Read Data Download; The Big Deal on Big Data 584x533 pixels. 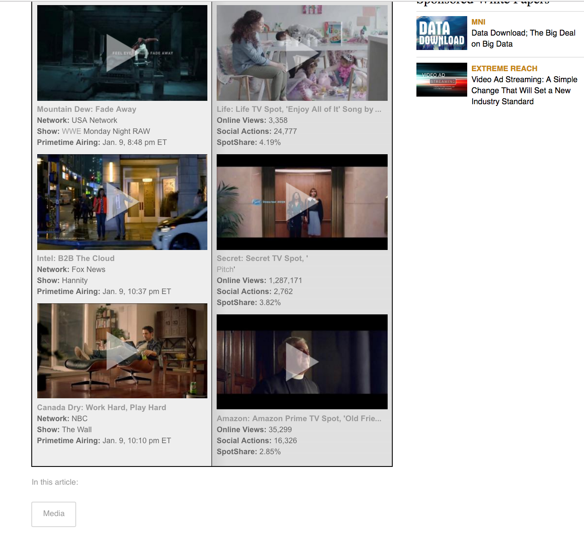click(x=523, y=39)
